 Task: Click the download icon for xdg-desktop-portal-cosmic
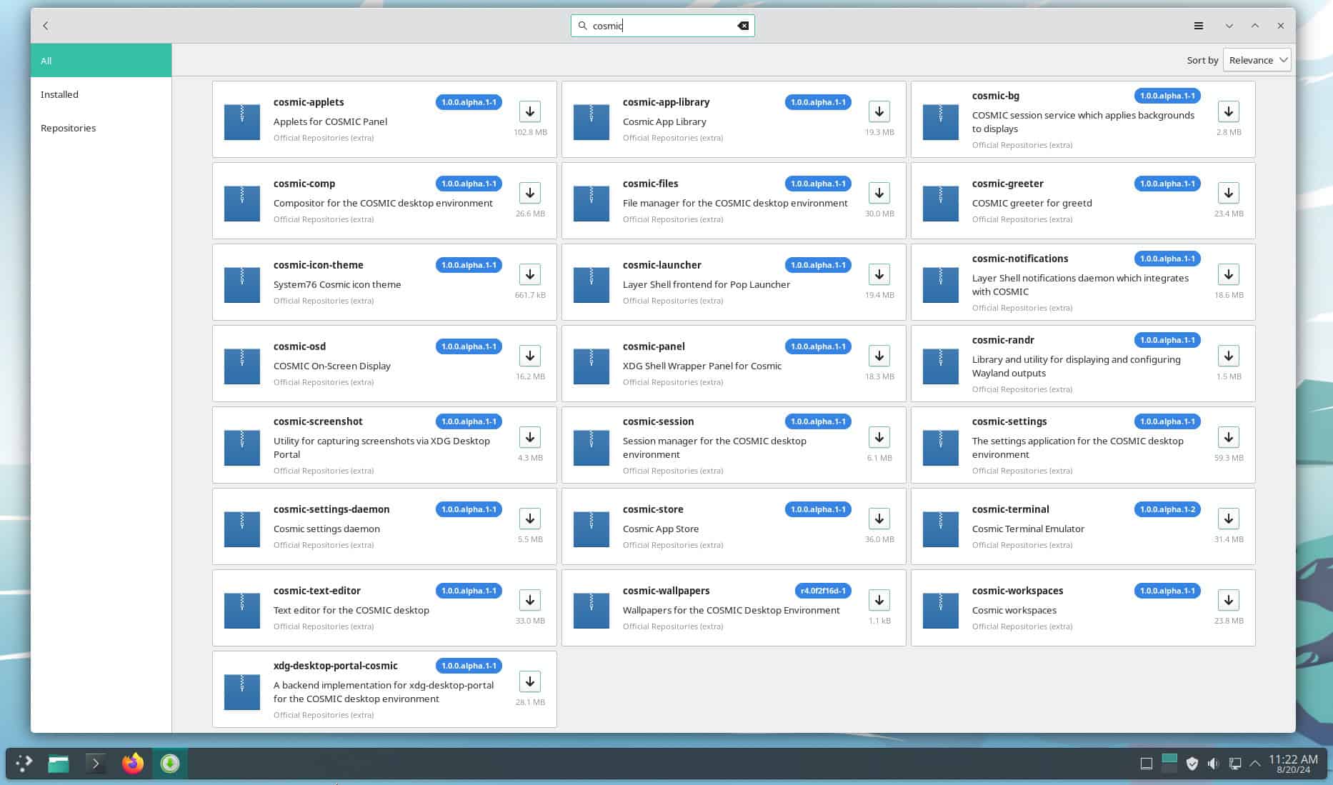[529, 681]
